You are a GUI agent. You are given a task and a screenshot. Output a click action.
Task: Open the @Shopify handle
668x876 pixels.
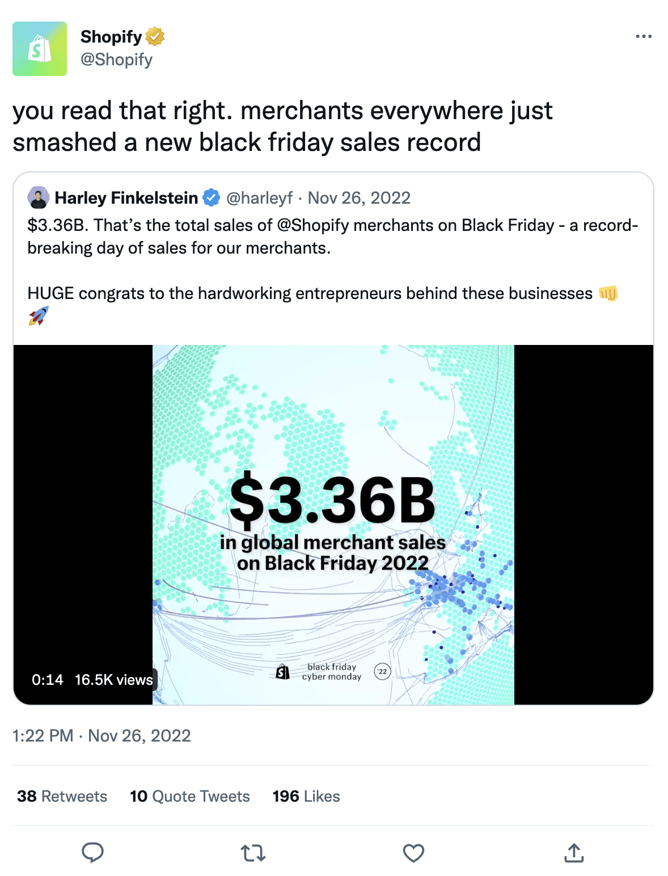116,58
